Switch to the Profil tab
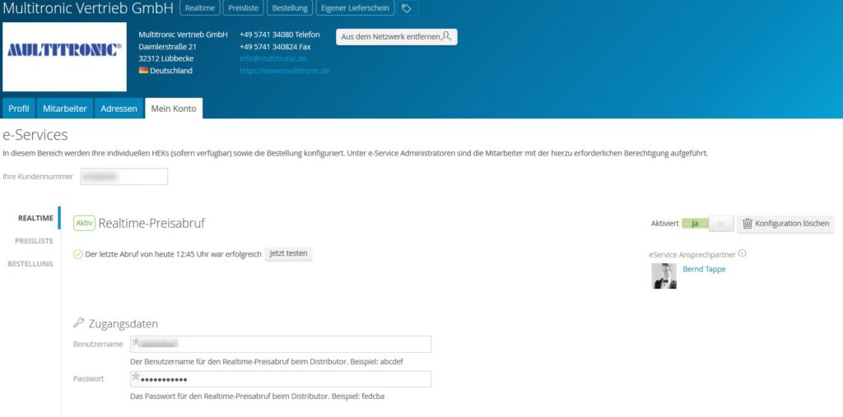Image resolution: width=843 pixels, height=417 pixels. point(19,109)
